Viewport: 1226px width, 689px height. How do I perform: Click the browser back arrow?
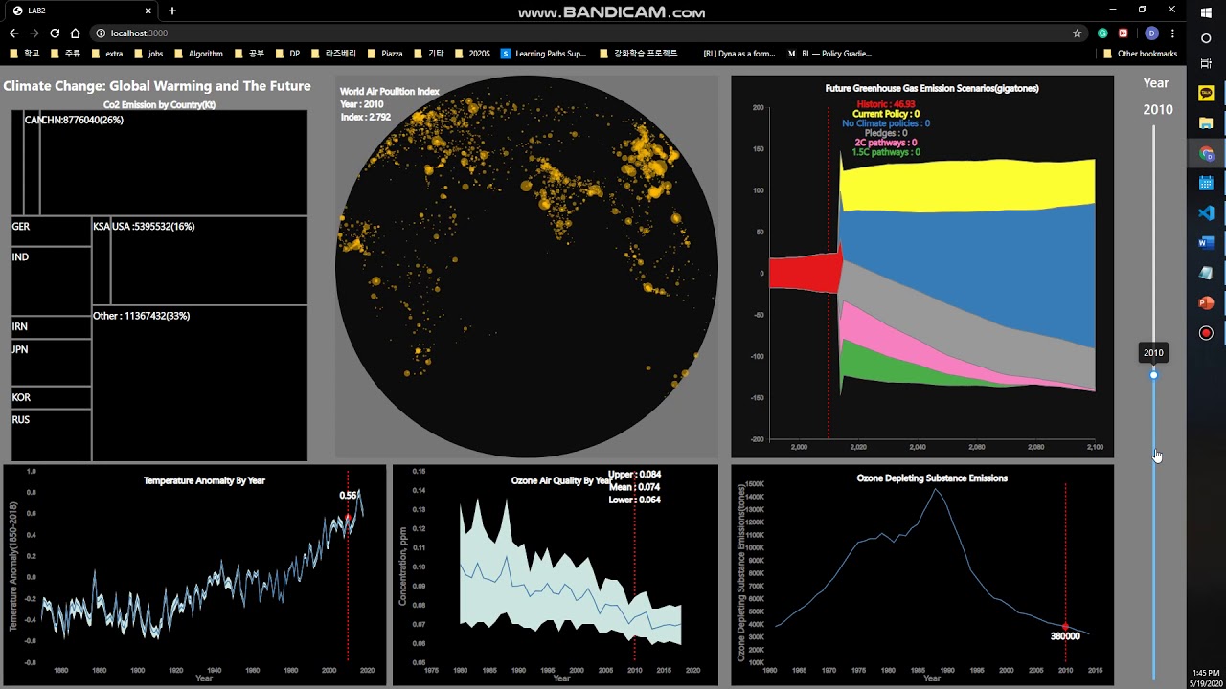[13, 33]
